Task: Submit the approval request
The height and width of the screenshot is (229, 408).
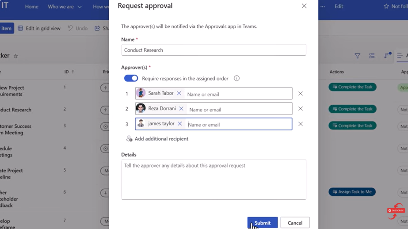Action: coord(262,223)
